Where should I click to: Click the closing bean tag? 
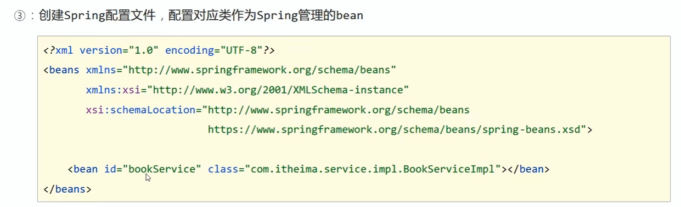pyautogui.click(x=528, y=169)
